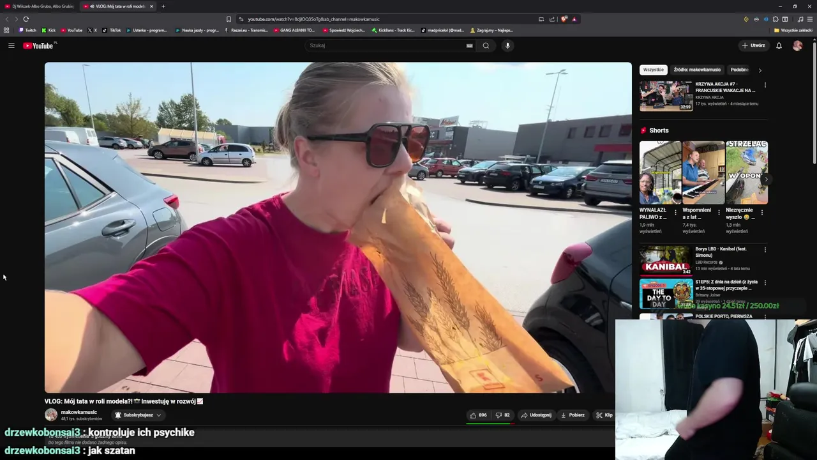Open the KickBans Track Kick bookmark
Image resolution: width=817 pixels, height=460 pixels.
393,30
